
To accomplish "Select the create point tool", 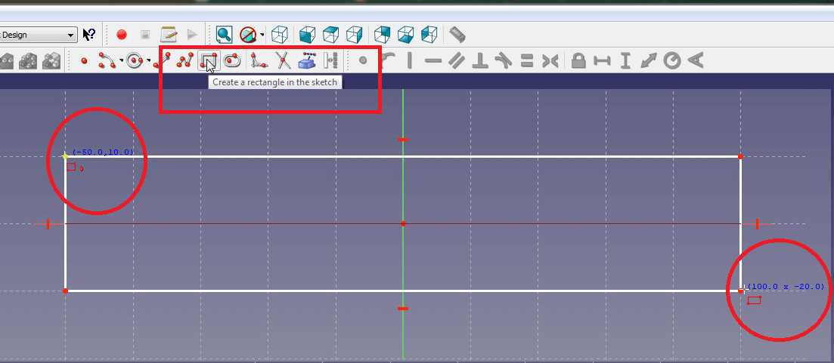I will [84, 61].
